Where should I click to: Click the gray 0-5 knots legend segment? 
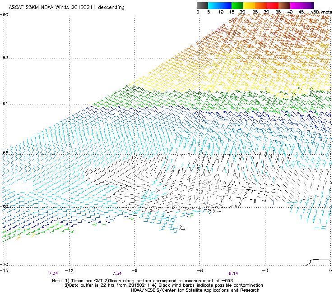(202, 5)
